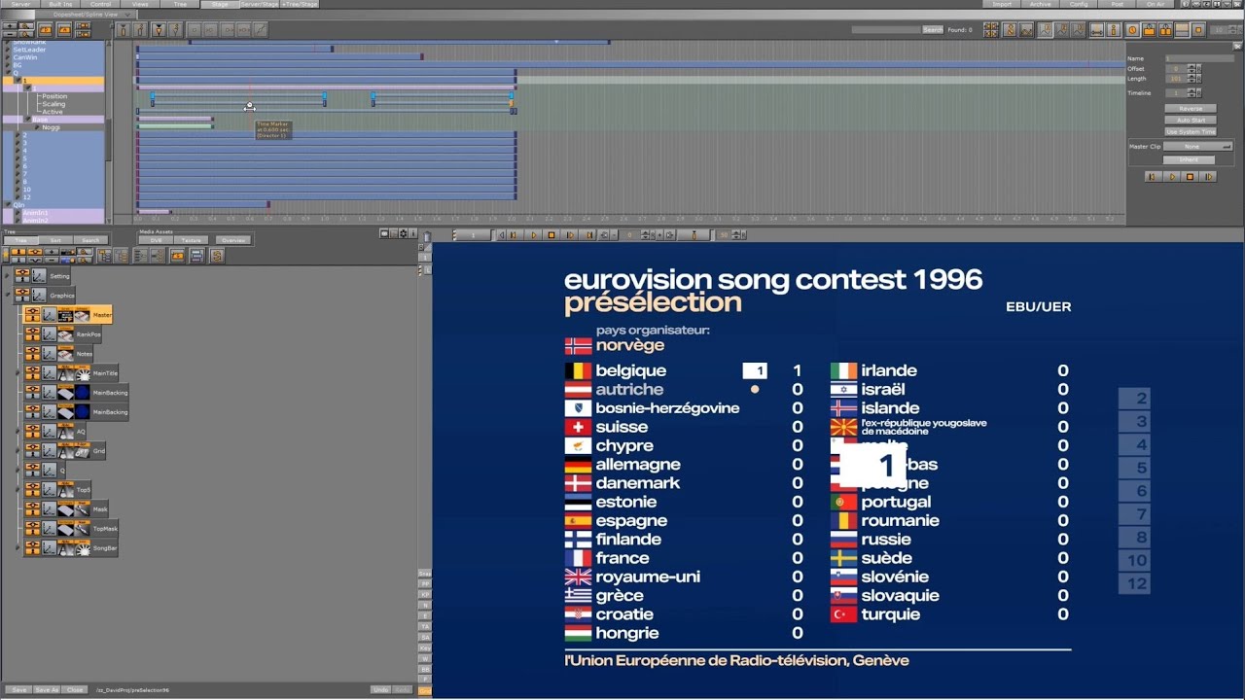Collapse the Graphics container
Viewport: 1245px width, 700px height.
coord(8,296)
